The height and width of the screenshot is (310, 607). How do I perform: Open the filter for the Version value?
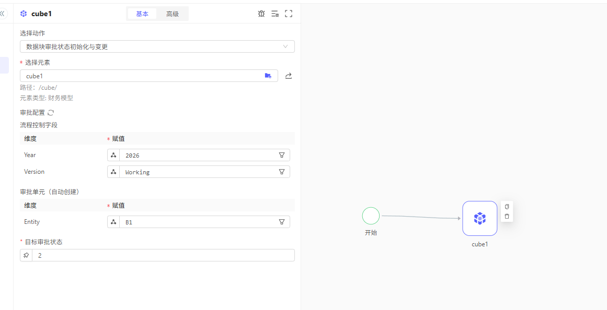click(x=282, y=172)
